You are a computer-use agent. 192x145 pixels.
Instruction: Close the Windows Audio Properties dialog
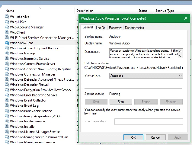pyautogui.click(x=186, y=18)
